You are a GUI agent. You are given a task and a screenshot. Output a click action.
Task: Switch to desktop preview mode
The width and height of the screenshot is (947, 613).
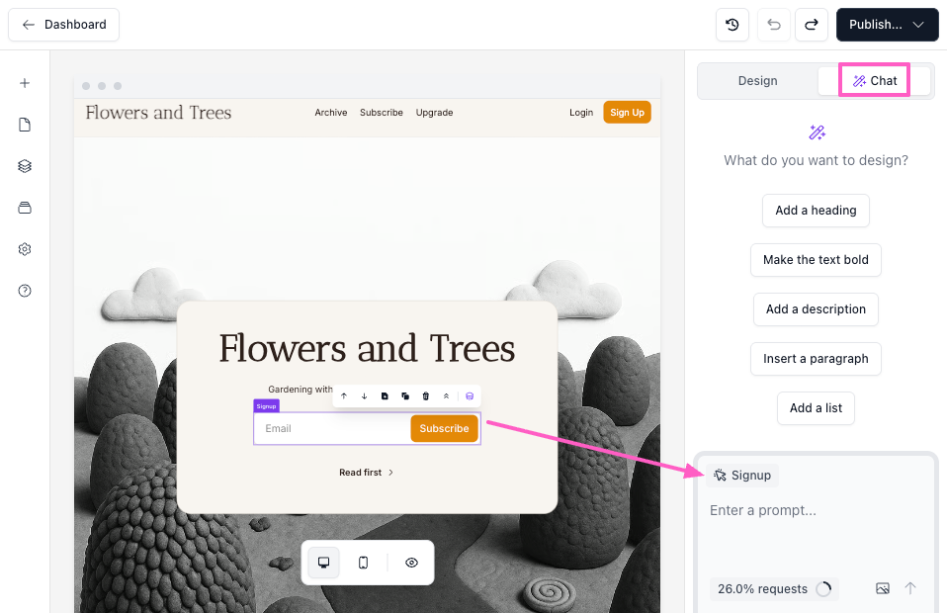(x=323, y=563)
